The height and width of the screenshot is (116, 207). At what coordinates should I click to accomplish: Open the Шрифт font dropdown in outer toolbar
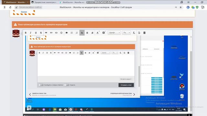[114, 33]
